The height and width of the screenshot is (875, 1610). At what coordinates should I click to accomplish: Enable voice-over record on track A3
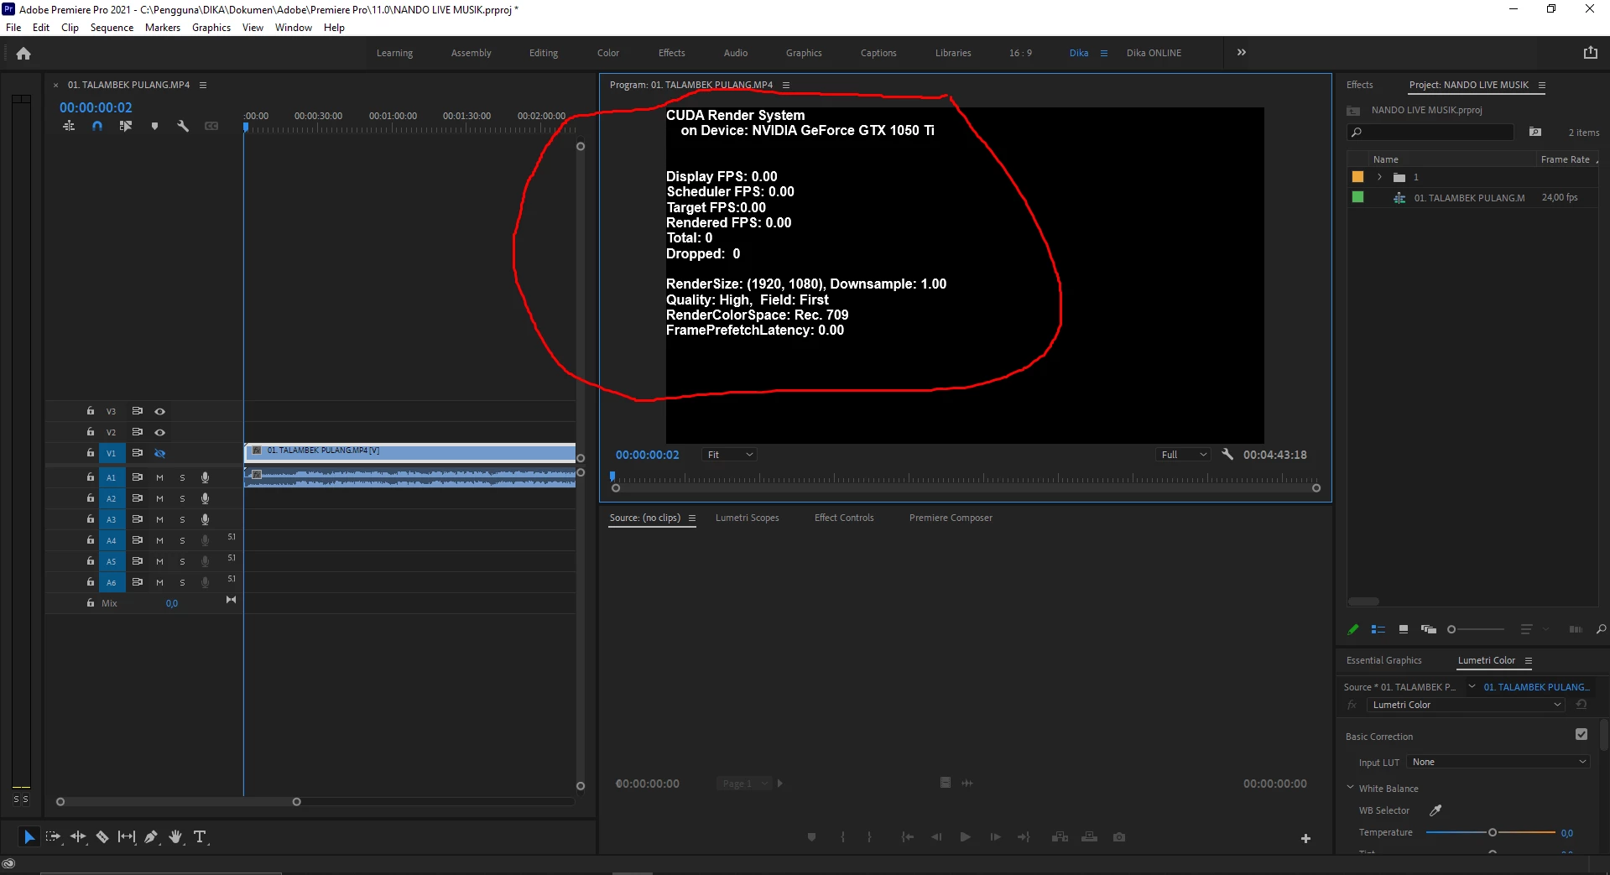coord(205,519)
